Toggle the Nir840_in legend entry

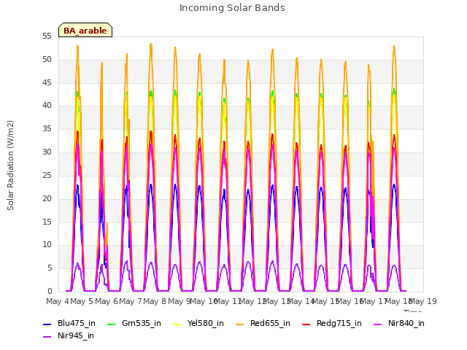pos(399,324)
